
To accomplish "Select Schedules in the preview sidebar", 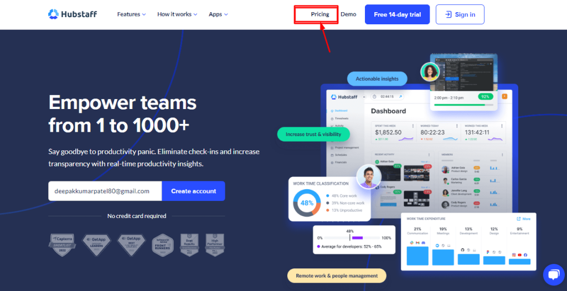I will click(339, 155).
